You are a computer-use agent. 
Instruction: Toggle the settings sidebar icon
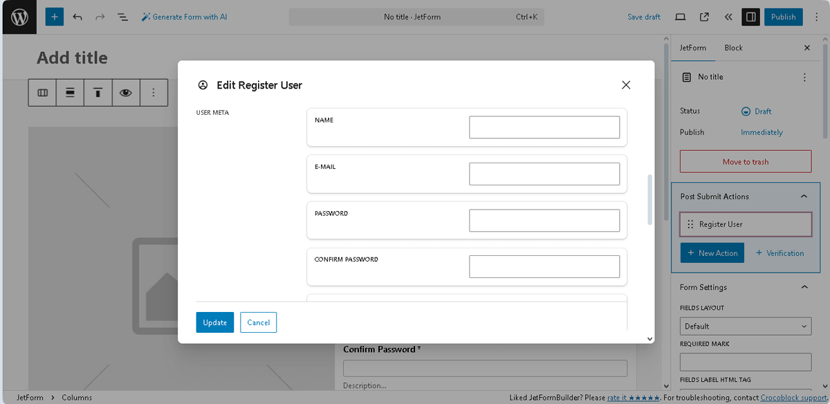(751, 17)
